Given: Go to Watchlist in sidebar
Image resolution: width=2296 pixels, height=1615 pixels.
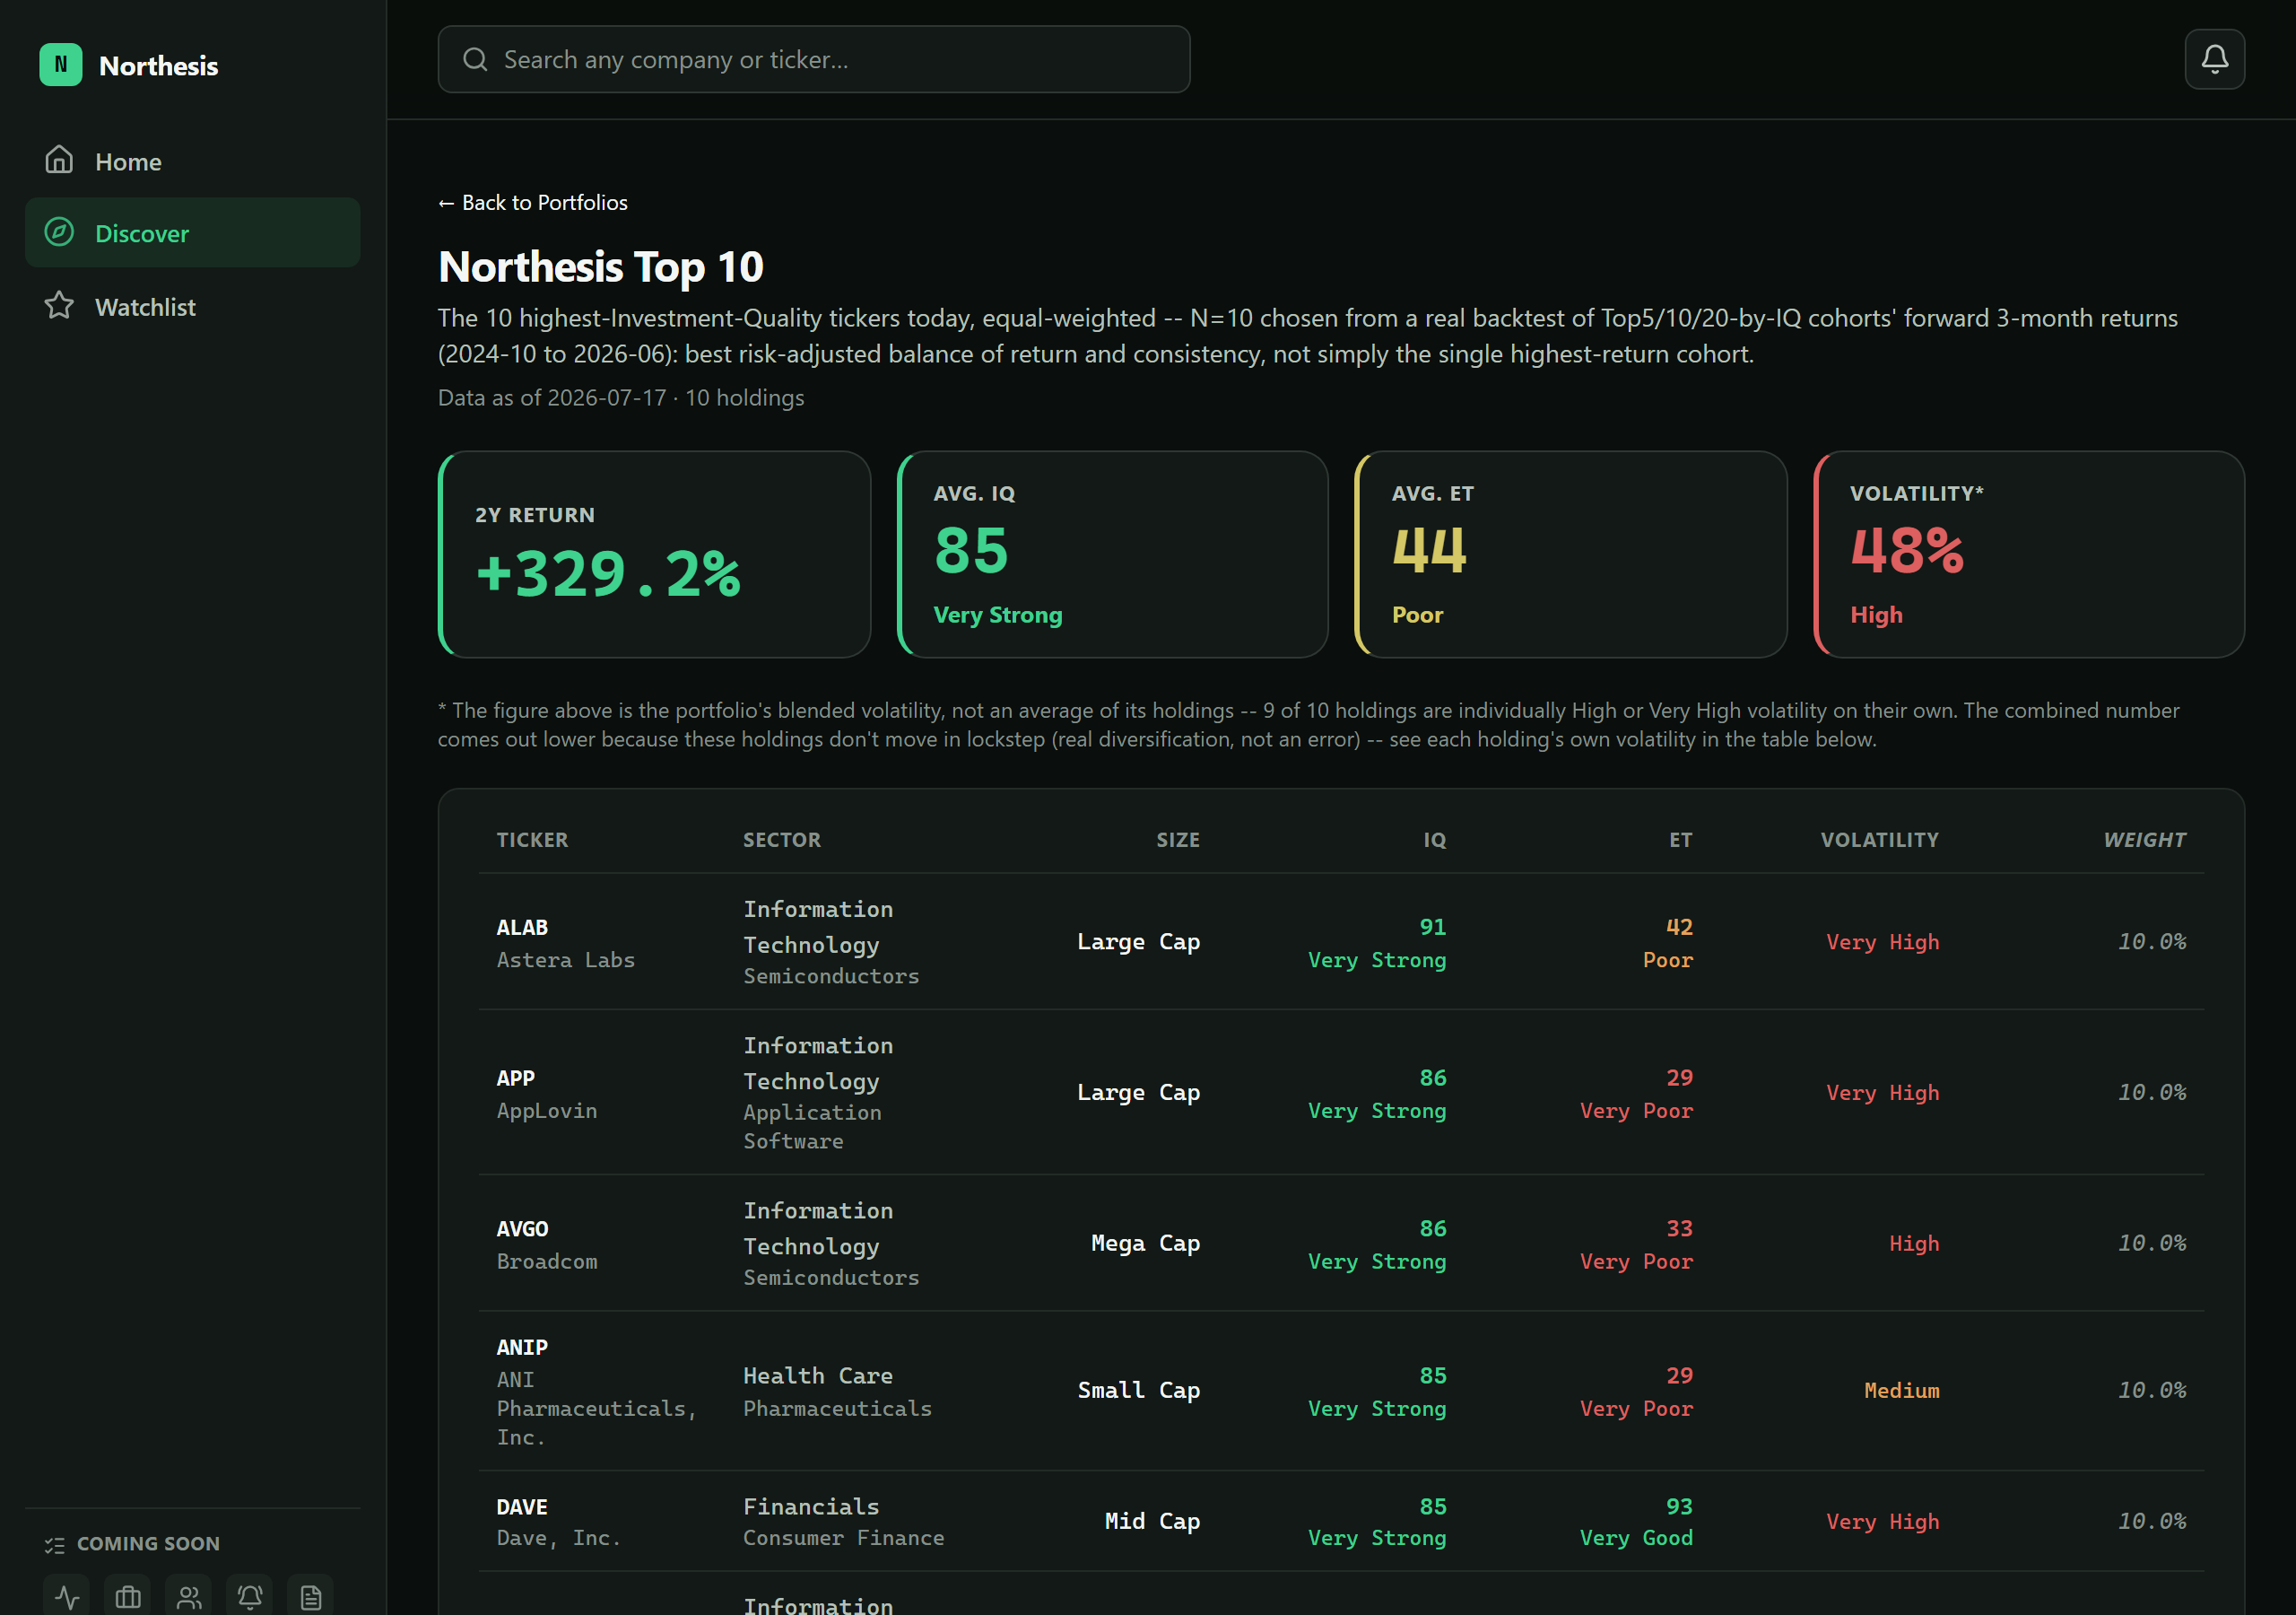Looking at the screenshot, I should pos(193,306).
